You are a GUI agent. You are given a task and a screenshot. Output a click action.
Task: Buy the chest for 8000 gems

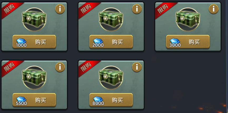point(111,100)
